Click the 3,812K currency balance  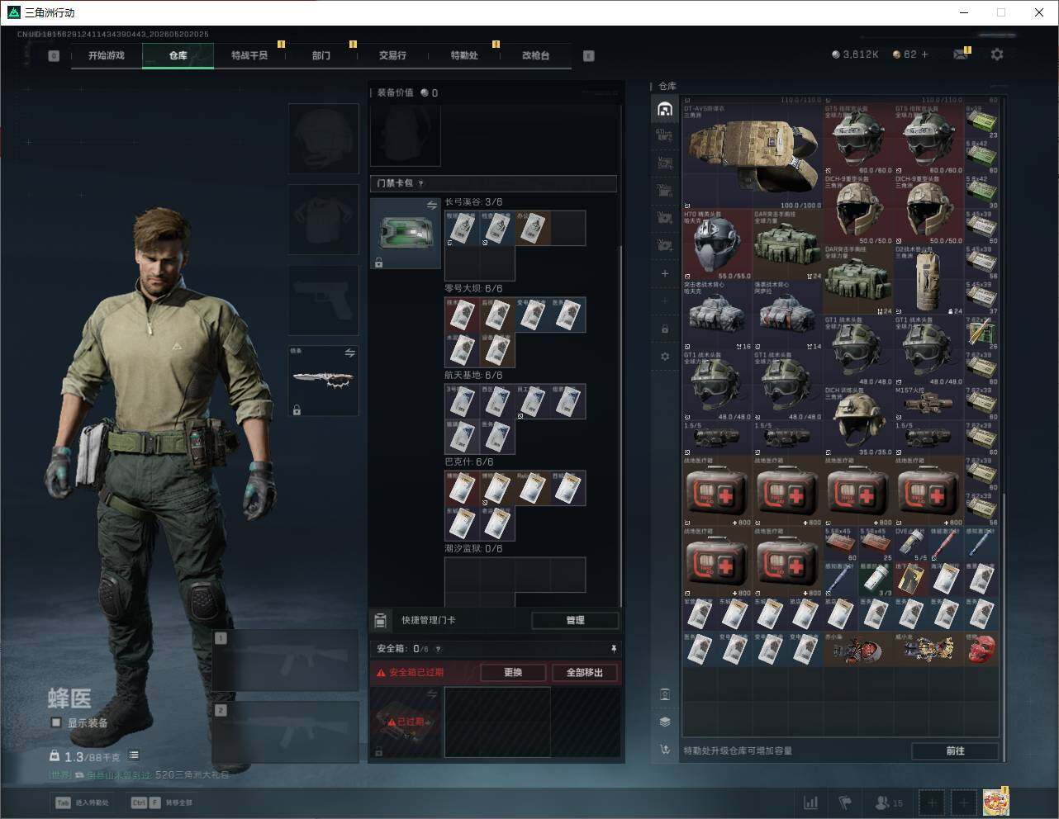pyautogui.click(x=856, y=54)
